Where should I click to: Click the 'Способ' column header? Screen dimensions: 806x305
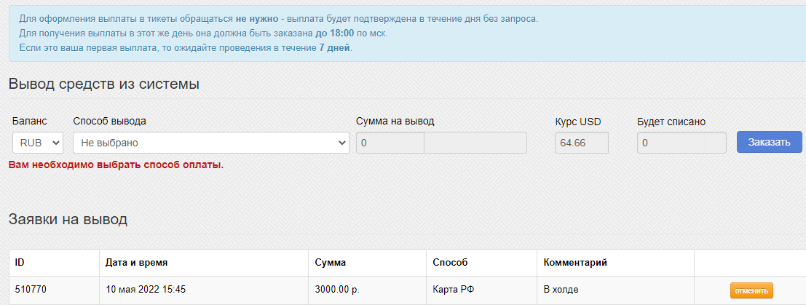pyautogui.click(x=450, y=263)
